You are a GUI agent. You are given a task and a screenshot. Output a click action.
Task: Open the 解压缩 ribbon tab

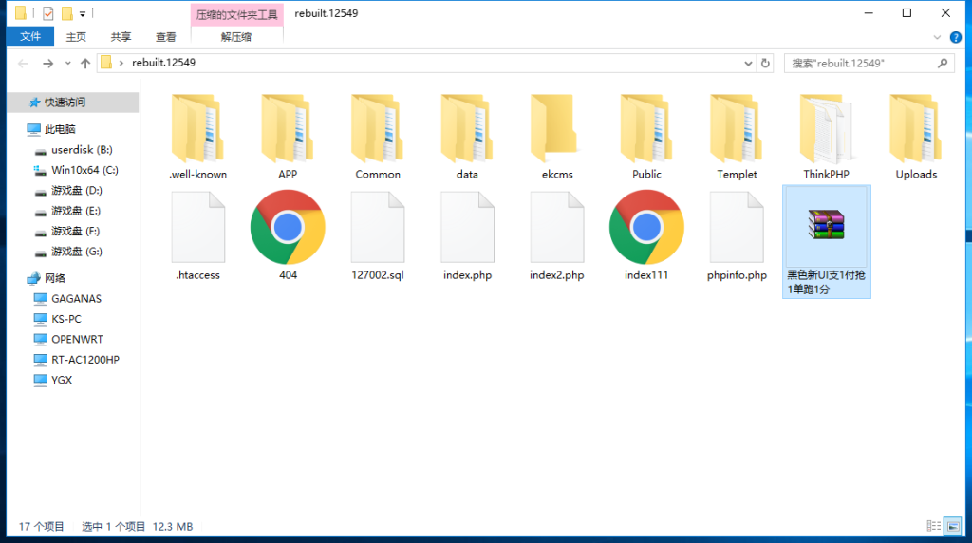[x=236, y=37]
